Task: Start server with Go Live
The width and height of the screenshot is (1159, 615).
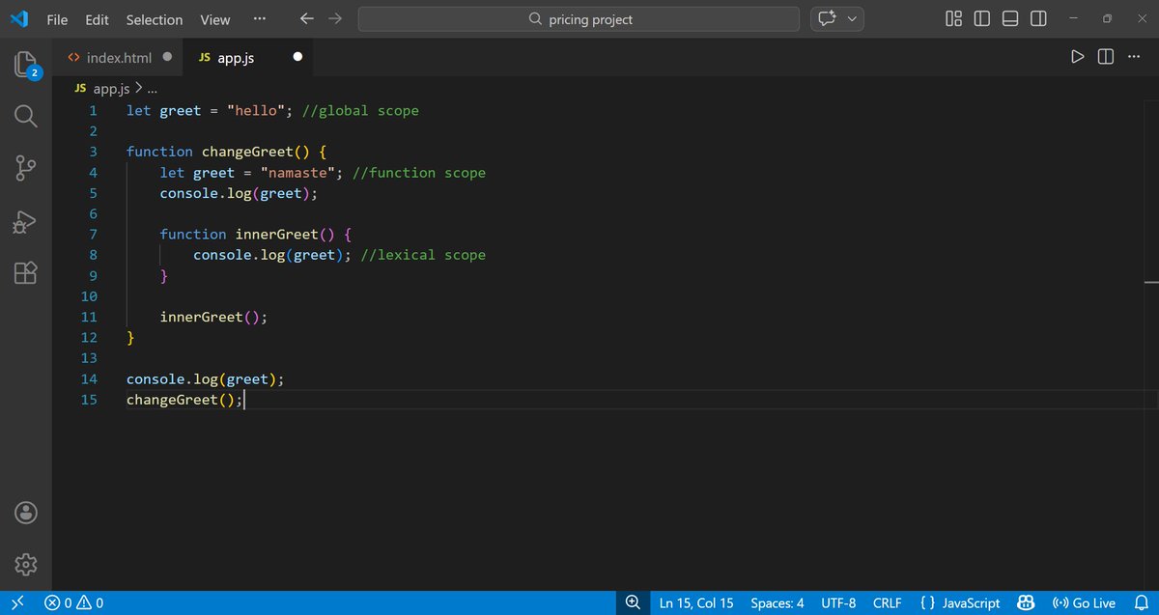Action: point(1083,602)
